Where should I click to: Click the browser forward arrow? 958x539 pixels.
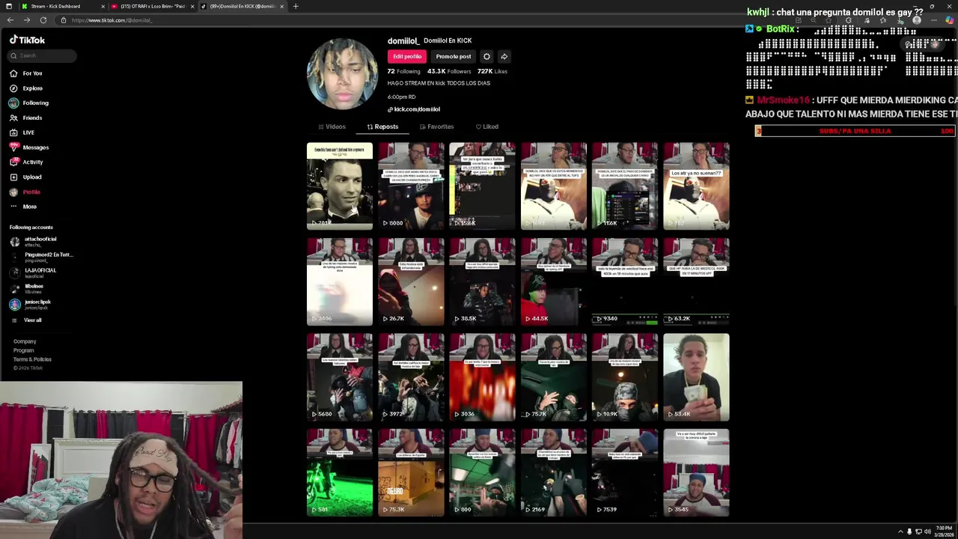pos(26,20)
